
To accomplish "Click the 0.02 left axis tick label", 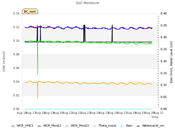I will [x=16, y=95].
